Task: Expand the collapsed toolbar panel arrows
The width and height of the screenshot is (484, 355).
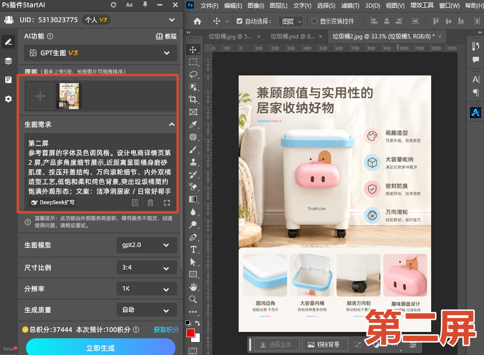Action: click(x=188, y=32)
